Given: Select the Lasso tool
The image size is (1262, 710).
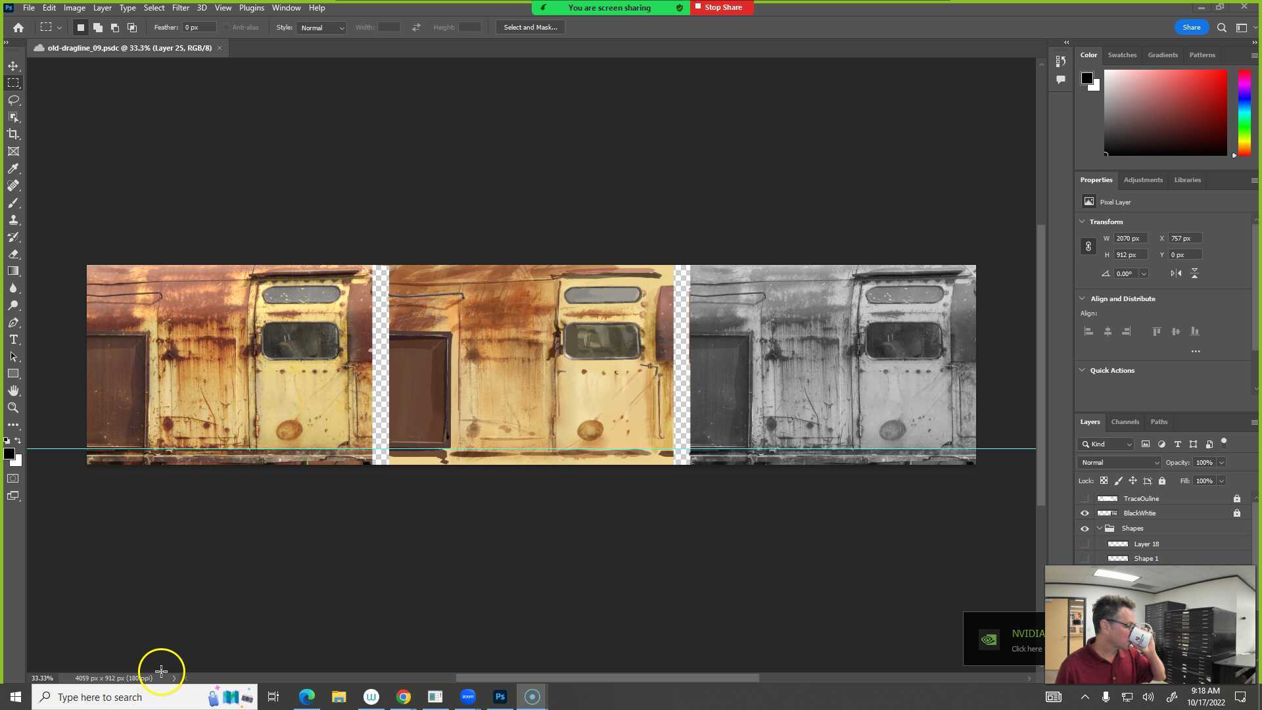Looking at the screenshot, I should [x=13, y=100].
